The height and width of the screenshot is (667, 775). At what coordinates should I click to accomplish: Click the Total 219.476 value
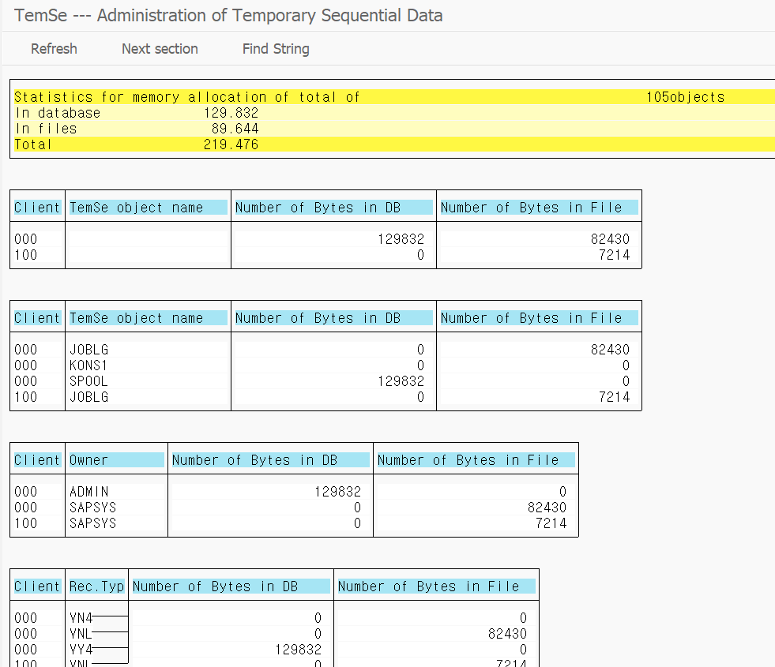231,144
